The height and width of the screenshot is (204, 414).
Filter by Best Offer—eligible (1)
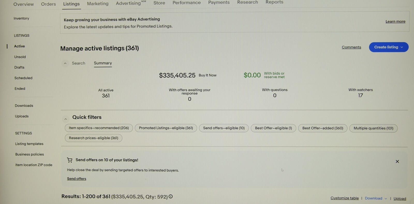pos(273,128)
